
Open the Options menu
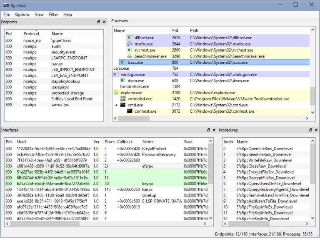point(22,14)
